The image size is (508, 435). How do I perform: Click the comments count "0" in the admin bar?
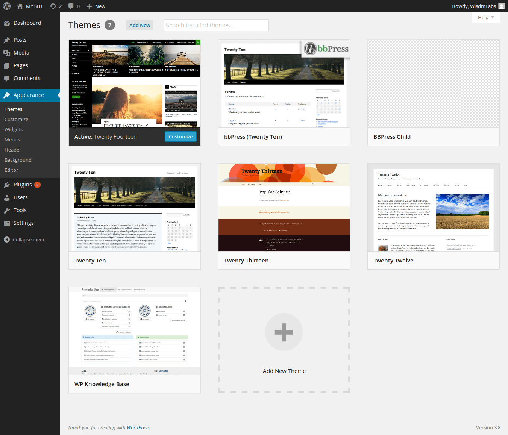78,6
